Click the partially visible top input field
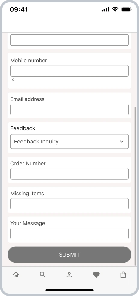The height and width of the screenshot is (296, 139). coord(69,40)
